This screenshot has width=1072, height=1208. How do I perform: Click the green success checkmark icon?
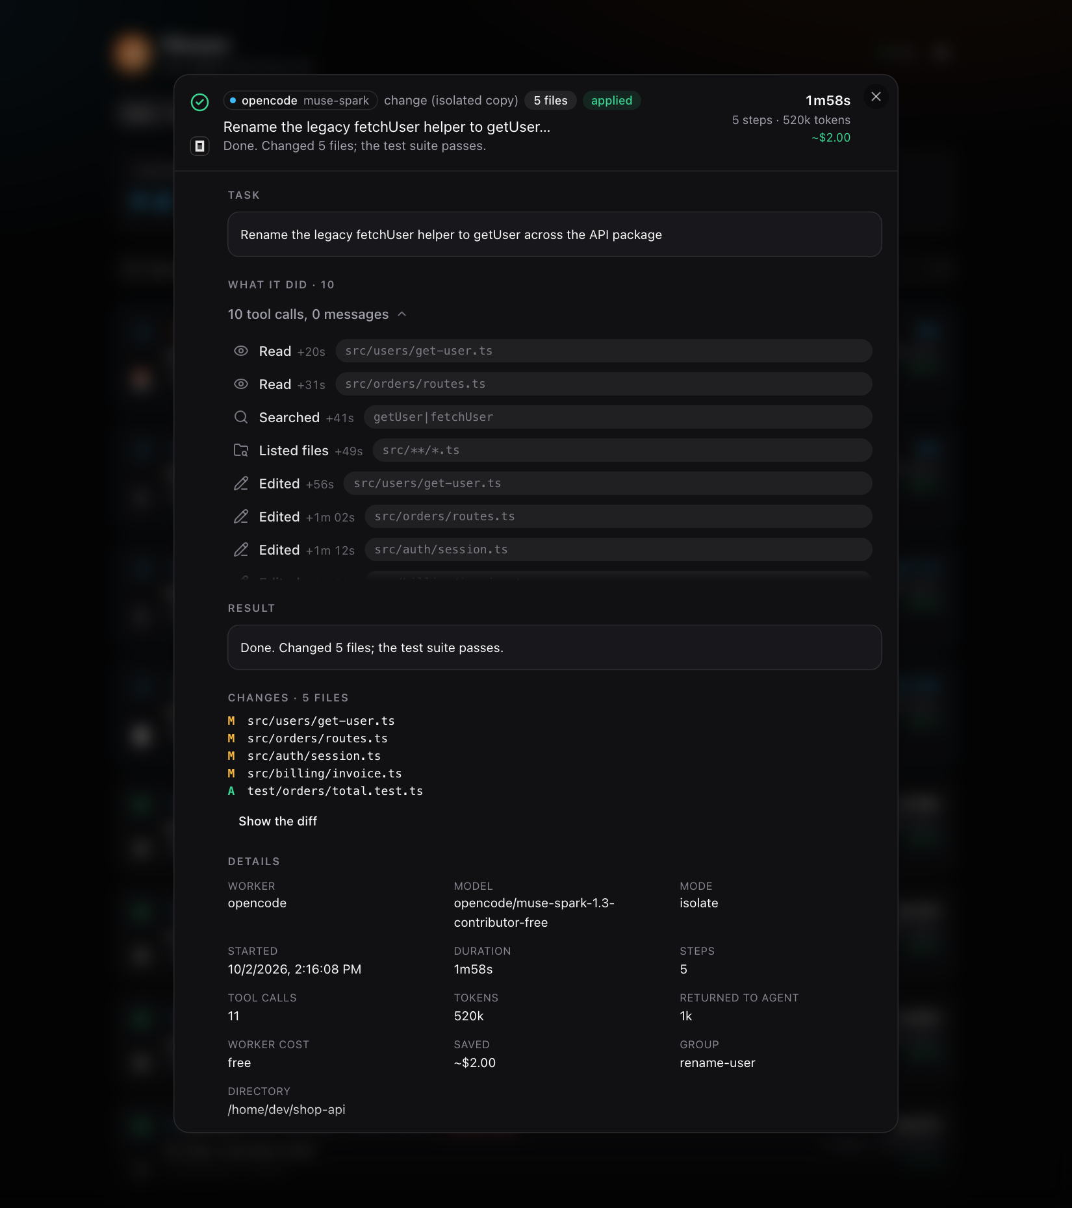(199, 102)
